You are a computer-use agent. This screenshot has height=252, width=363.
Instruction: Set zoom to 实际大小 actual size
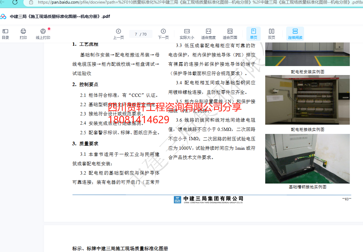pyautogui.click(x=187, y=34)
